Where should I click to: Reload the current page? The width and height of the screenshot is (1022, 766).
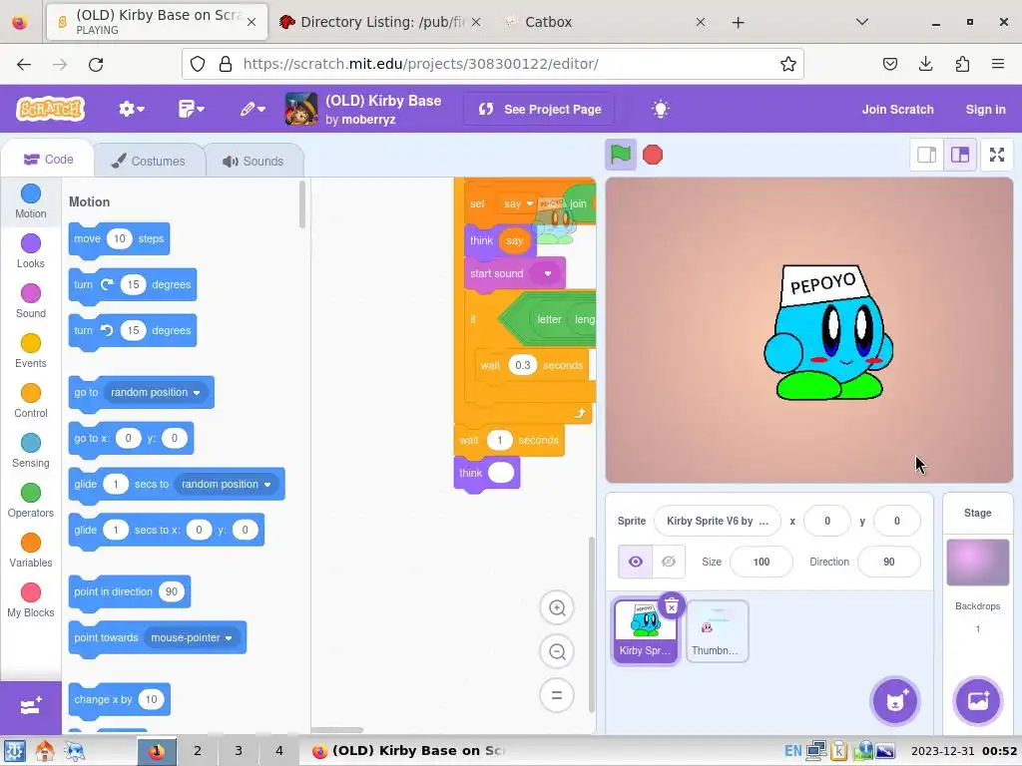tap(96, 64)
